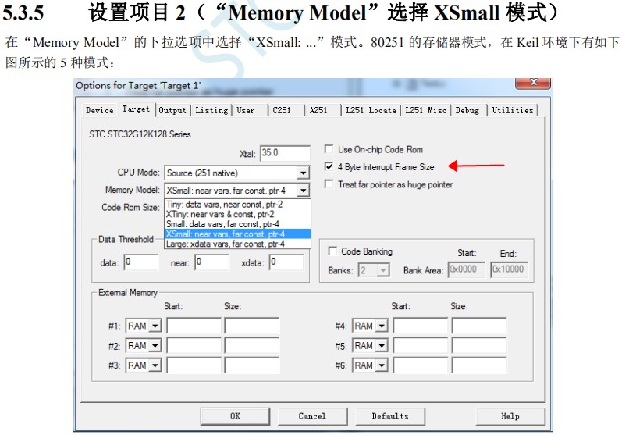Screen dimensions: 629x435
Task: Click the Xtal frequency field
Action: click(285, 153)
